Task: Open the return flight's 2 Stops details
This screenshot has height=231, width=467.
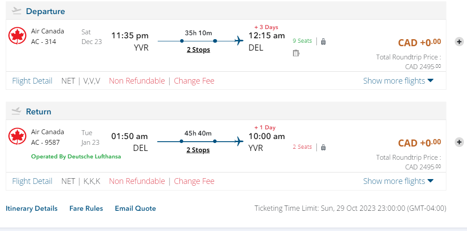Action: (x=198, y=150)
